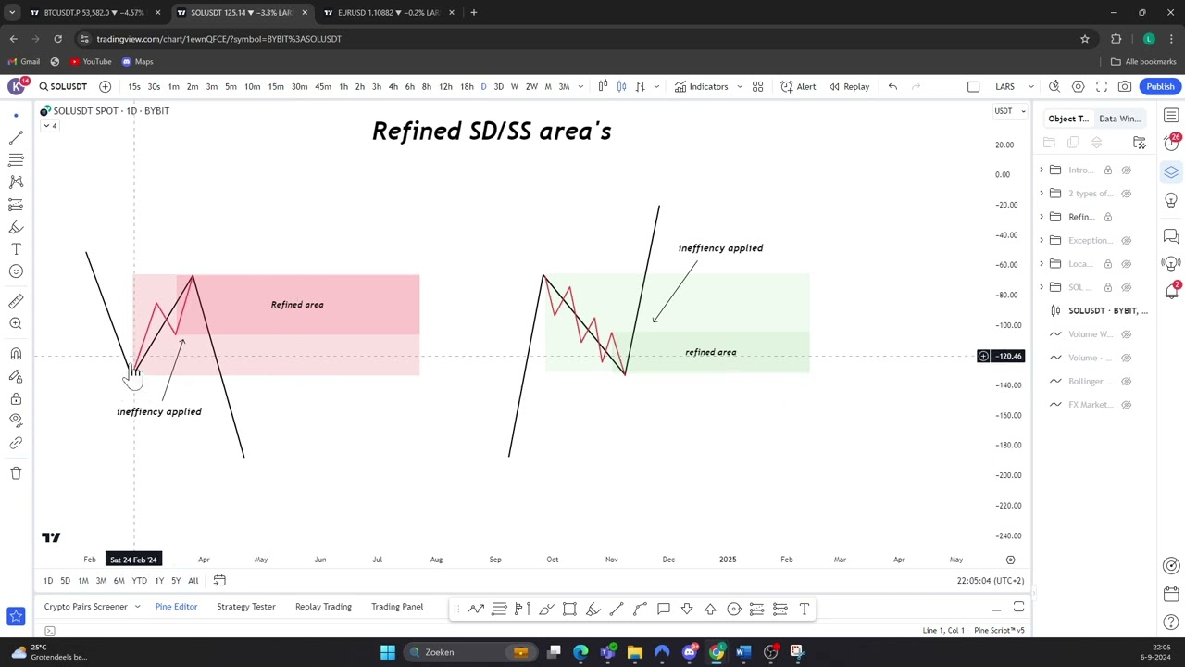Screen dimensions: 1185x667
Task: Toggle hide all drawings eye icon
Action: click(16, 421)
